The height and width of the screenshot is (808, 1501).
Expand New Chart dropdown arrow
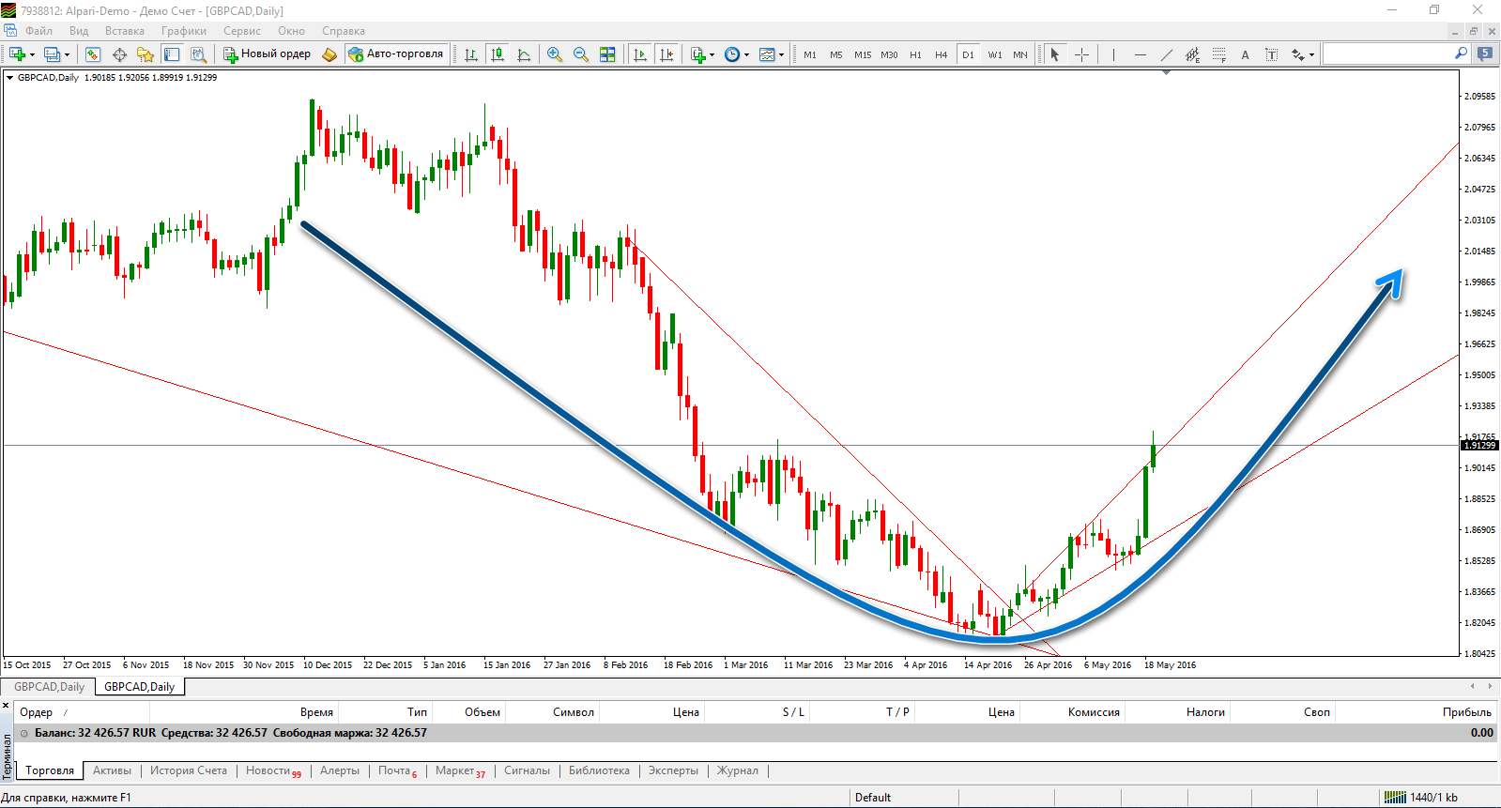[32, 54]
